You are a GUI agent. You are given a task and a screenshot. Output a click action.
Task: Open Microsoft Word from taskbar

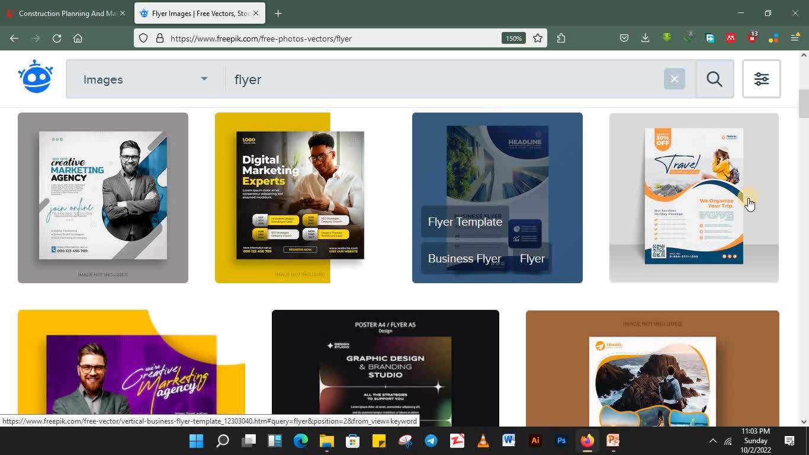tap(509, 441)
